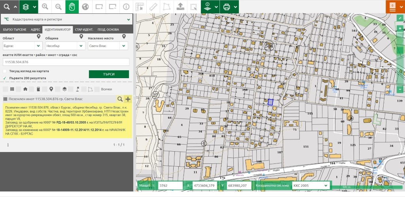The image size is (405, 197).
Task: Switch to the АДРЕС tab
Action: point(36,30)
